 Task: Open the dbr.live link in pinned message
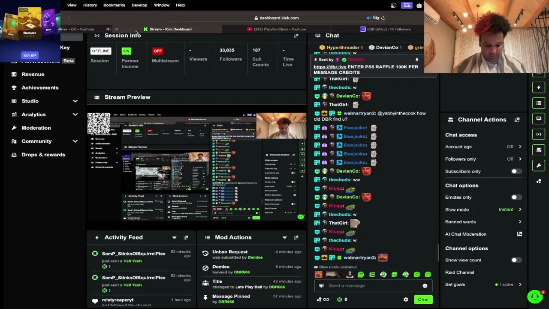[330, 67]
